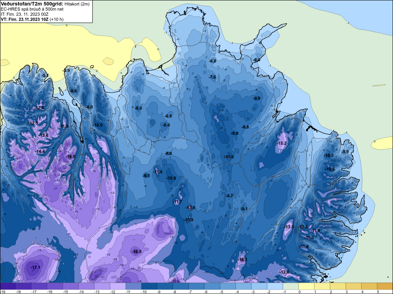This screenshot has width=393, height=294.
Task: Select the -12.8 temperature label
Action: pos(284,272)
